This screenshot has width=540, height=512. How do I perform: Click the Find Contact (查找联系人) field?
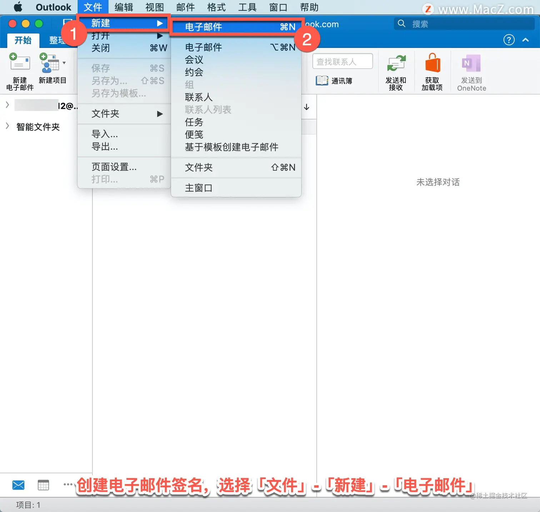click(342, 61)
